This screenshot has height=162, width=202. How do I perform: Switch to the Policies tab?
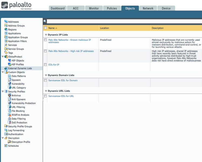click(112, 8)
